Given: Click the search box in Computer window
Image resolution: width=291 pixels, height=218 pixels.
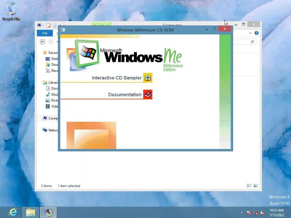Looking at the screenshot, I should [245, 42].
